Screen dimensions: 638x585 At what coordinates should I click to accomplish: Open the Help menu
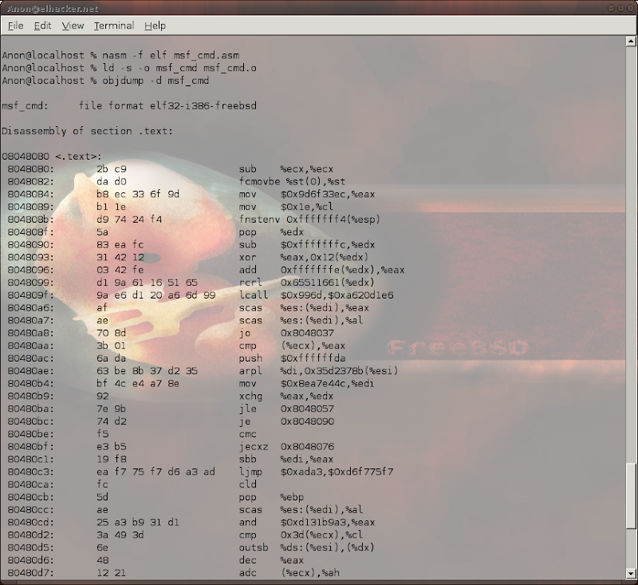tap(155, 26)
